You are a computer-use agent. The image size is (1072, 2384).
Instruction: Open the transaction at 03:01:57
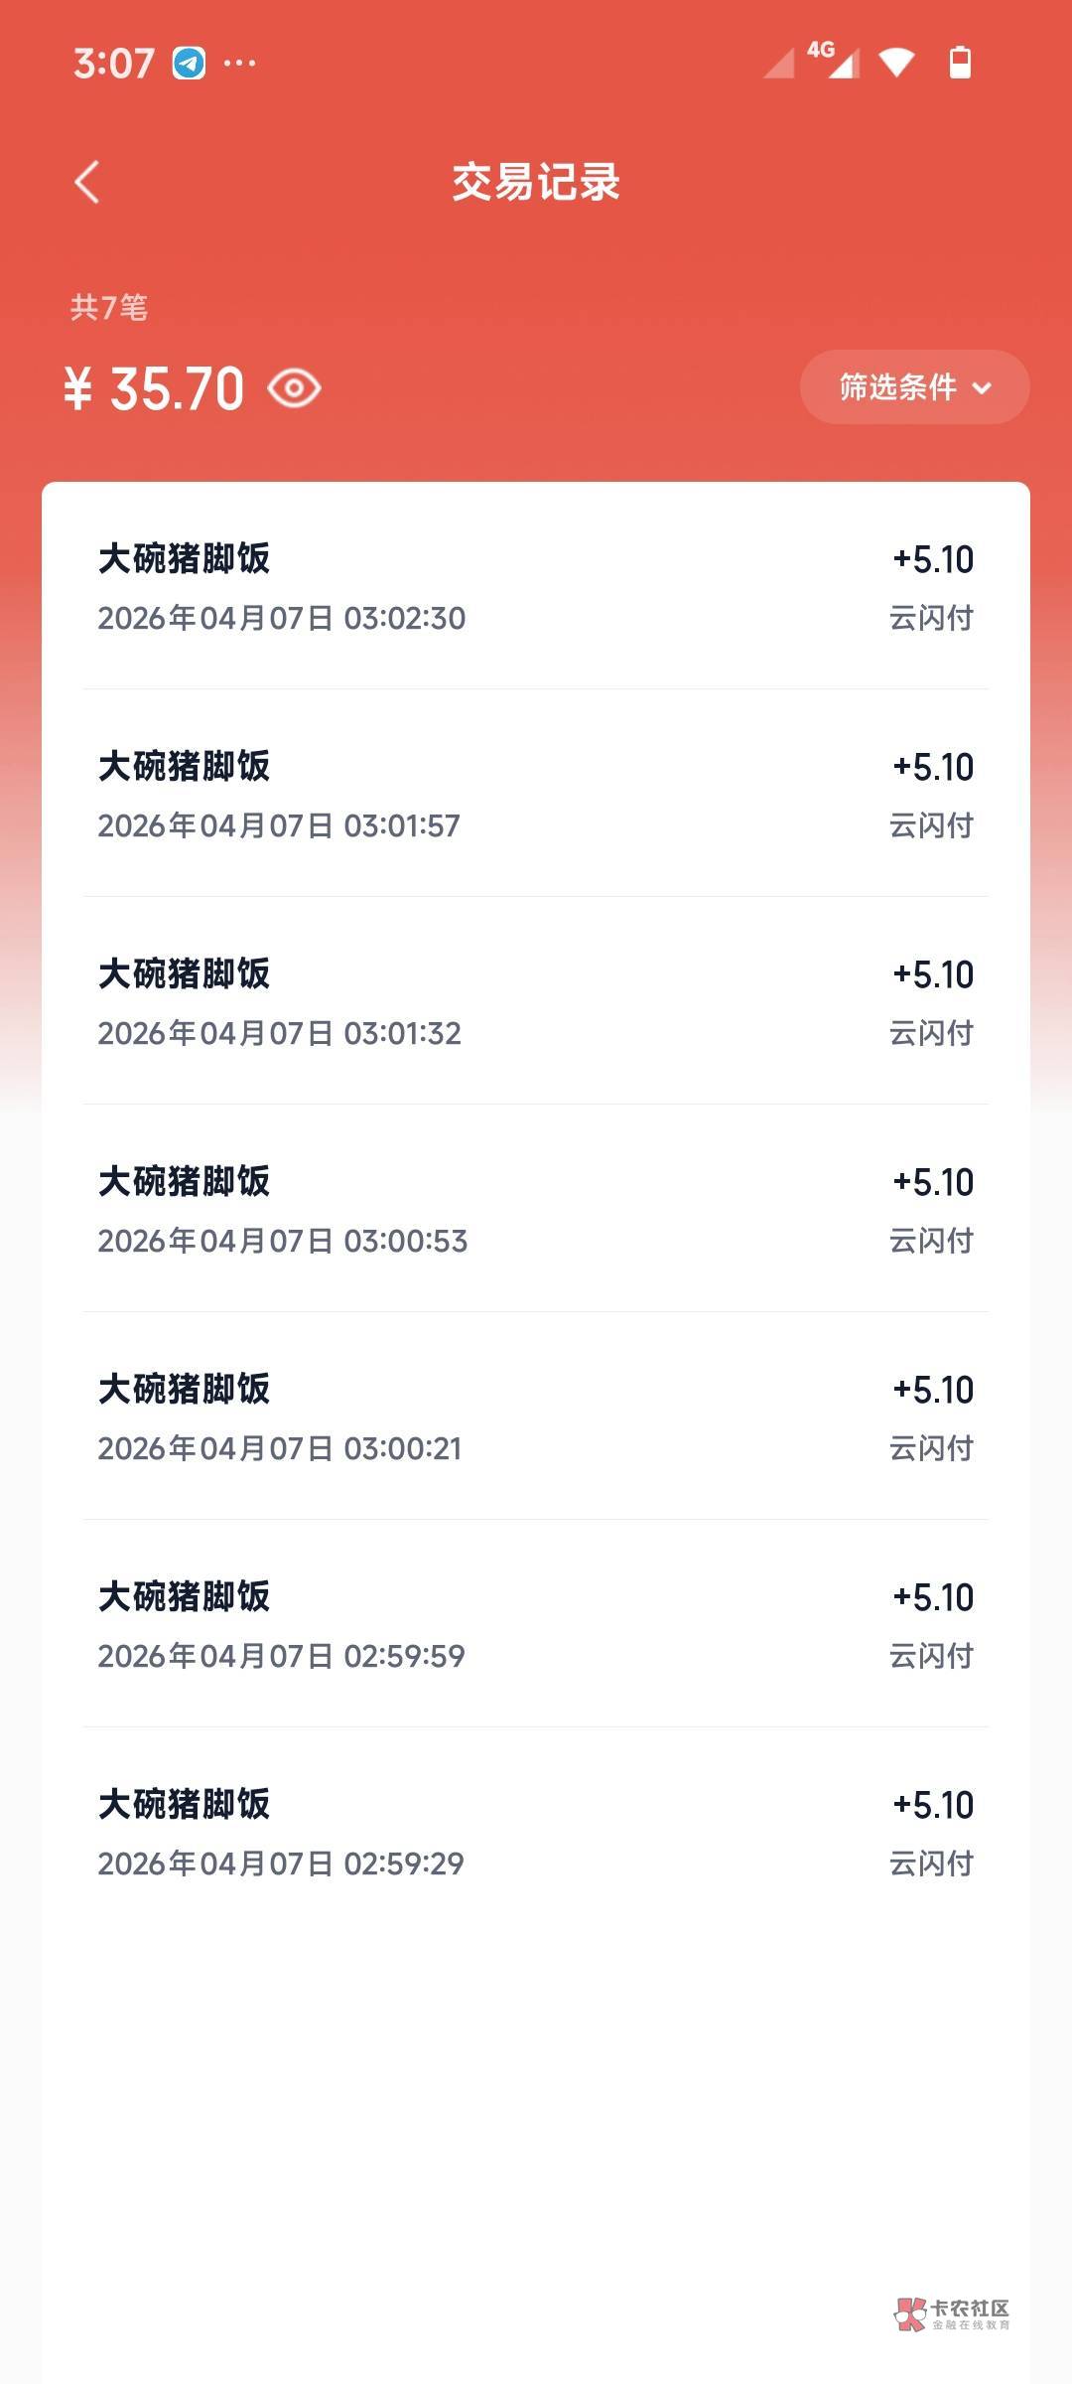point(536,795)
